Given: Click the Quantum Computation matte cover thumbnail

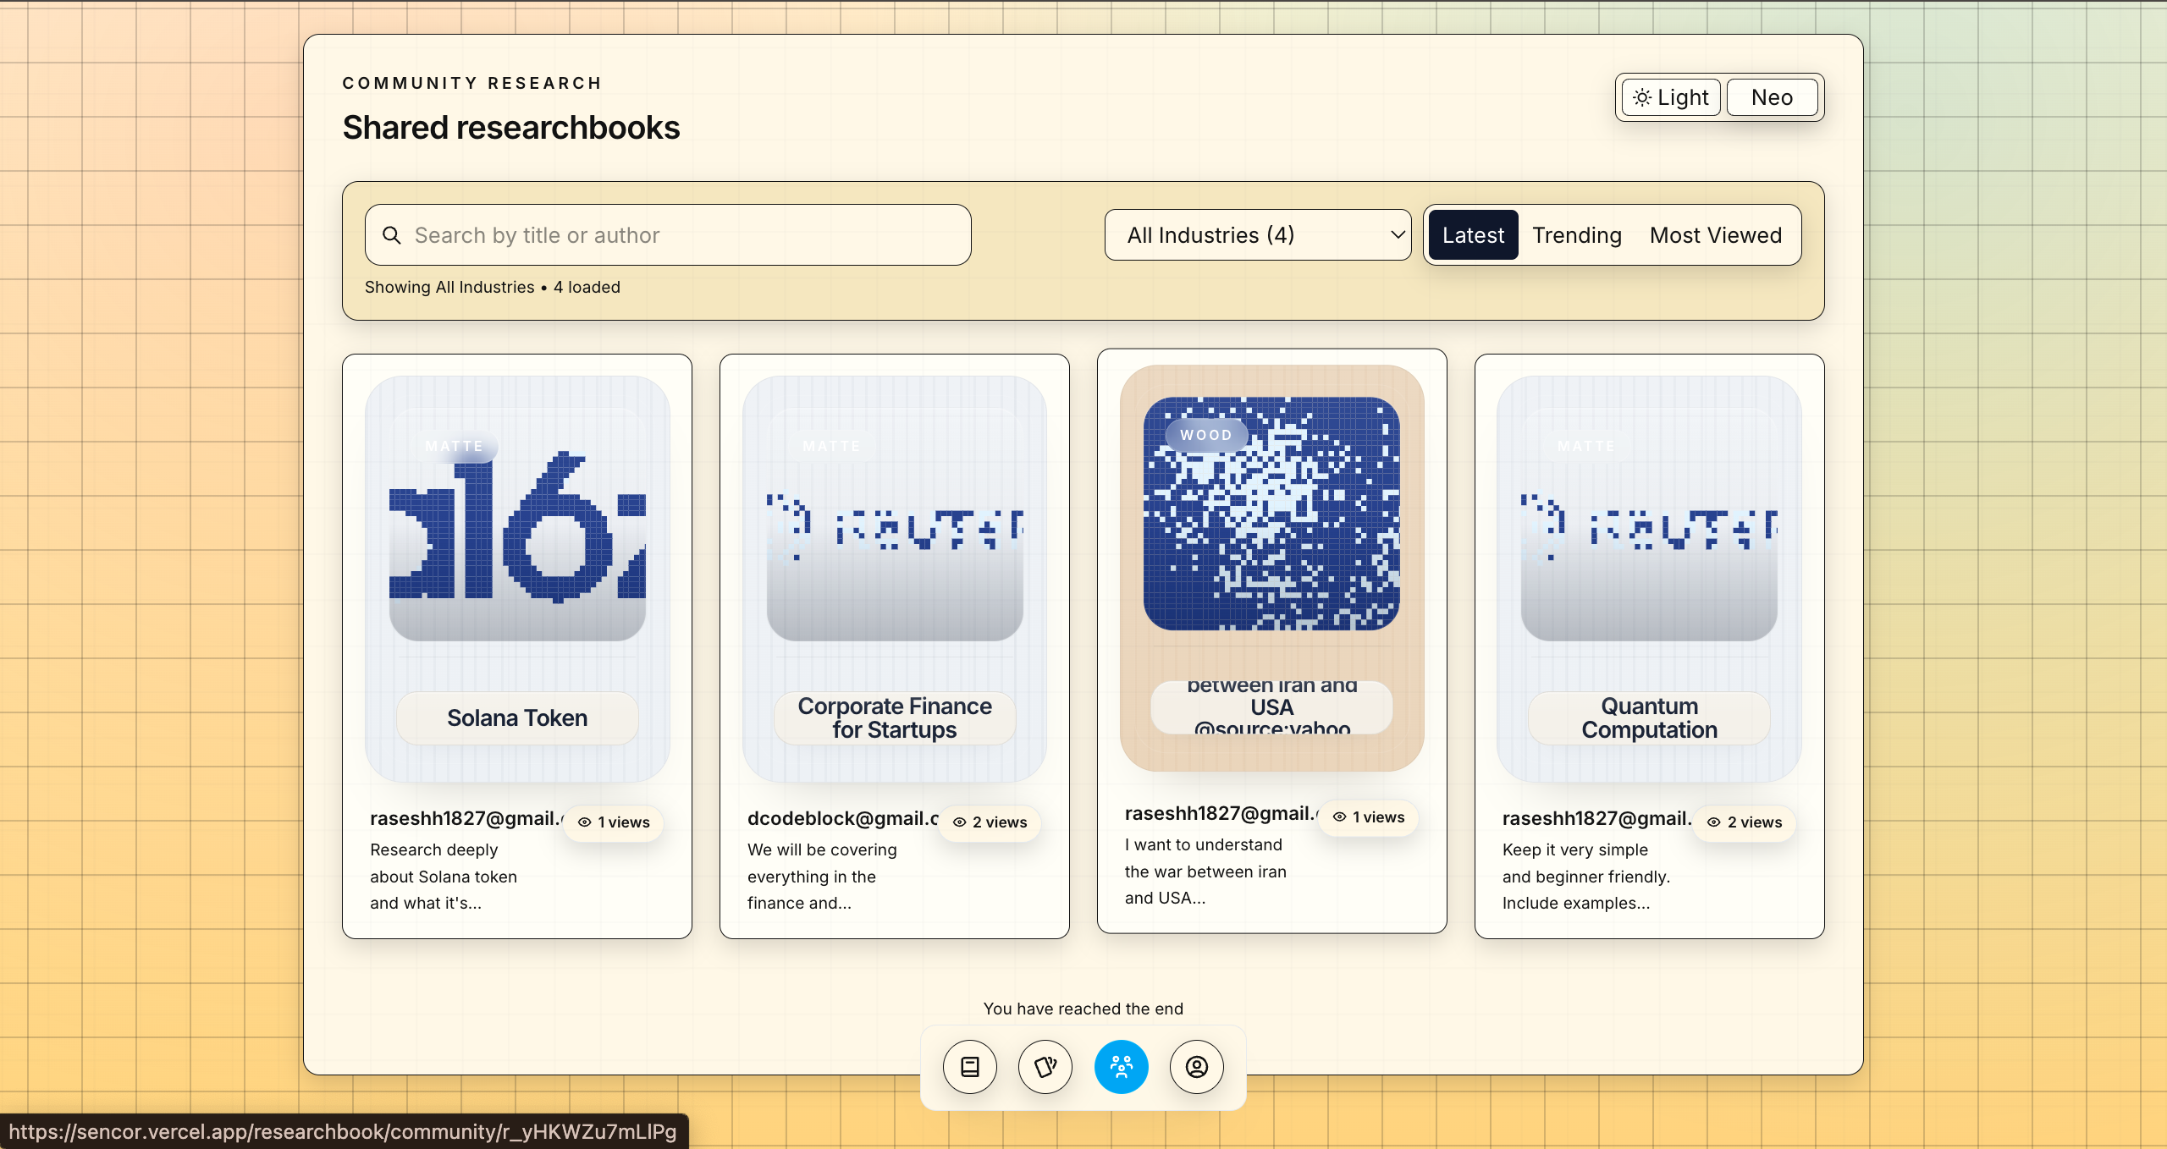Looking at the screenshot, I should [x=1649, y=525].
